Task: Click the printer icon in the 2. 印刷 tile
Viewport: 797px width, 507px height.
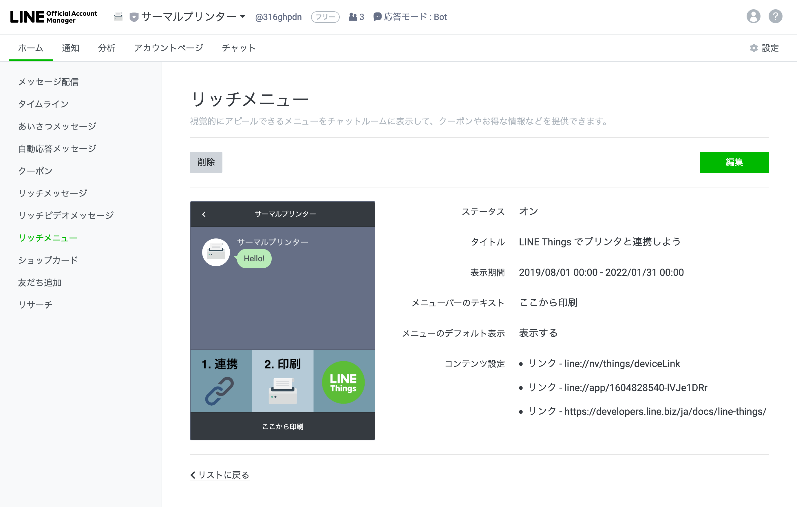Action: [282, 391]
